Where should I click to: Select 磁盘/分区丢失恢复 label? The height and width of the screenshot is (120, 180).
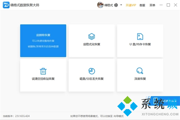click(x=92, y=79)
